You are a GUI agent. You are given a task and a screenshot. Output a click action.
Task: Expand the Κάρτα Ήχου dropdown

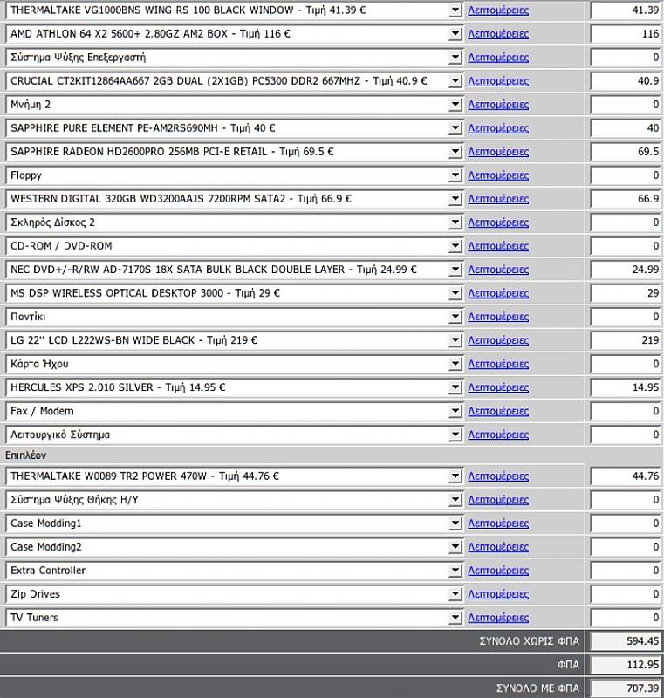tap(234, 364)
